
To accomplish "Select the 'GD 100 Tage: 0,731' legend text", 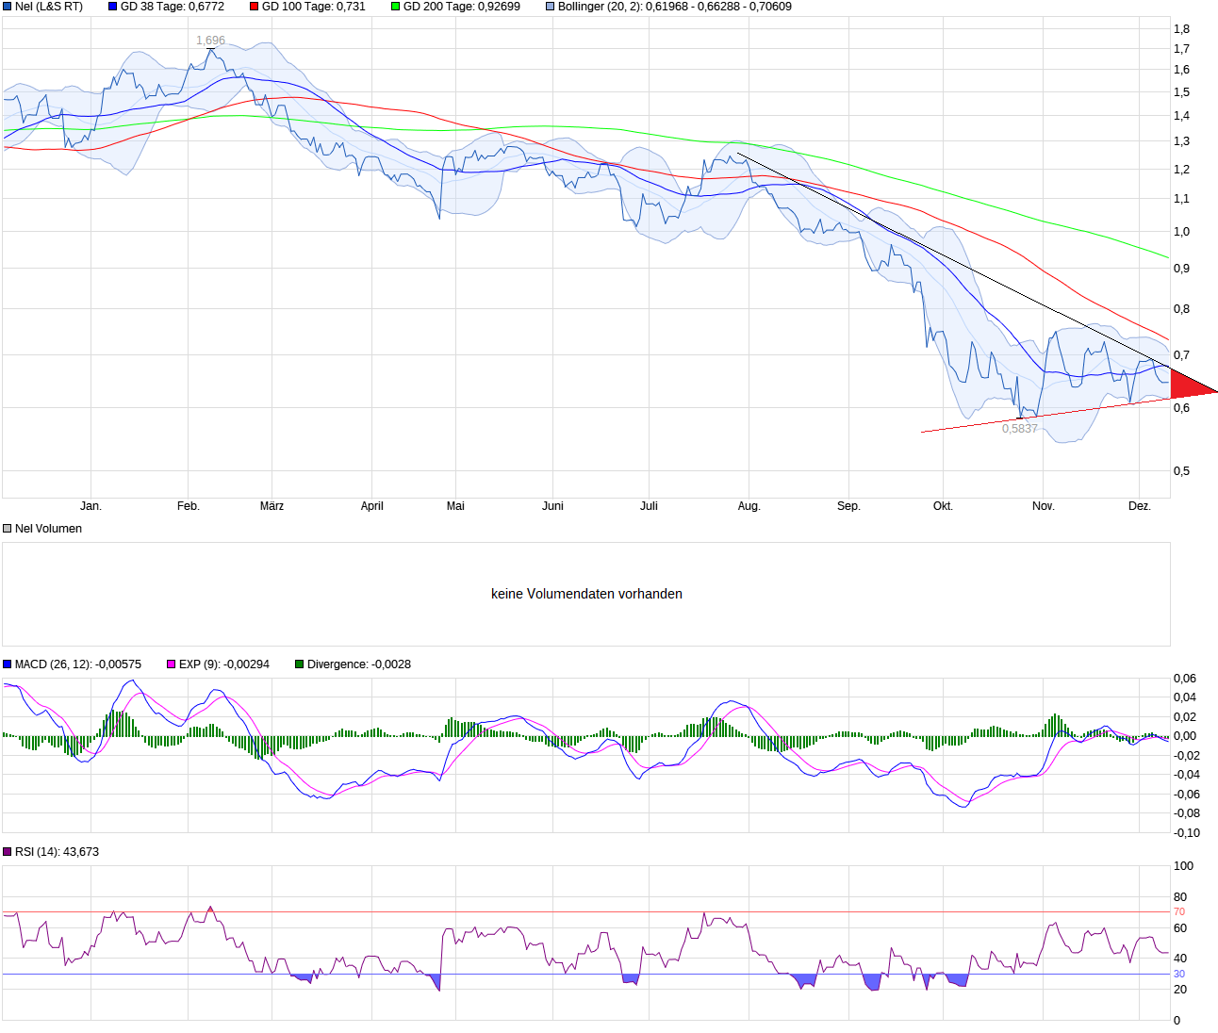I will 314,7.
